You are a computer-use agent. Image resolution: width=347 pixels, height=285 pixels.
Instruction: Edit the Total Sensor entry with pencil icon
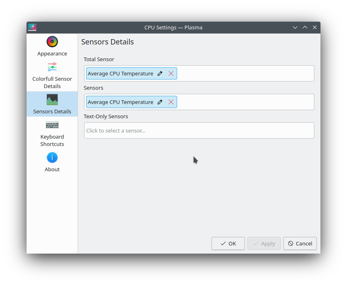[160, 74]
